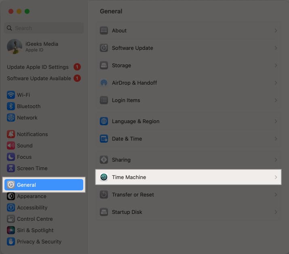The image size is (289, 254).
Task: Click the Notifications bell icon
Action: tap(11, 134)
